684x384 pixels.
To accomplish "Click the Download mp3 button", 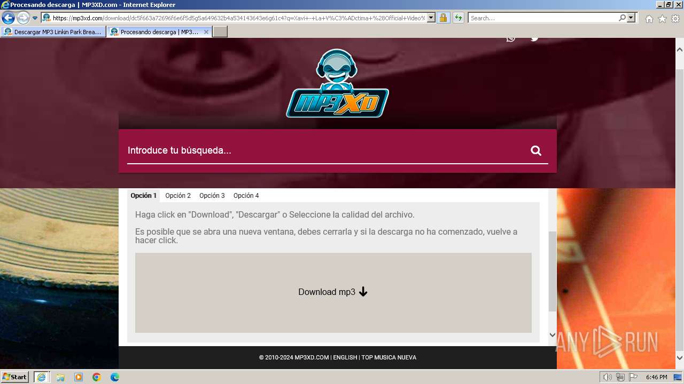I will point(333,292).
